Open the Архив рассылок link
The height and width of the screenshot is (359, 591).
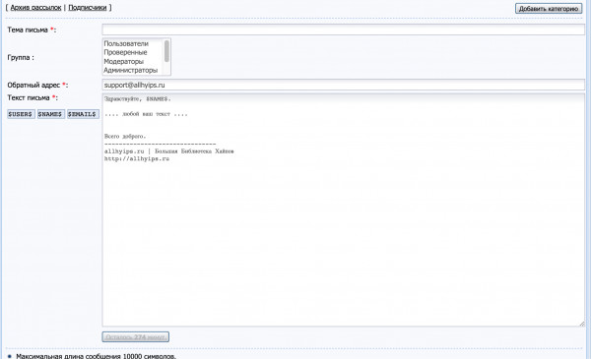click(35, 8)
